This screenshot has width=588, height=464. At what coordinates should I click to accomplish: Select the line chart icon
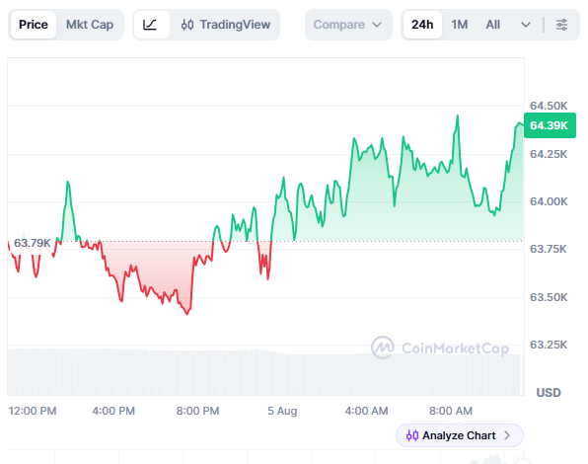(x=150, y=25)
